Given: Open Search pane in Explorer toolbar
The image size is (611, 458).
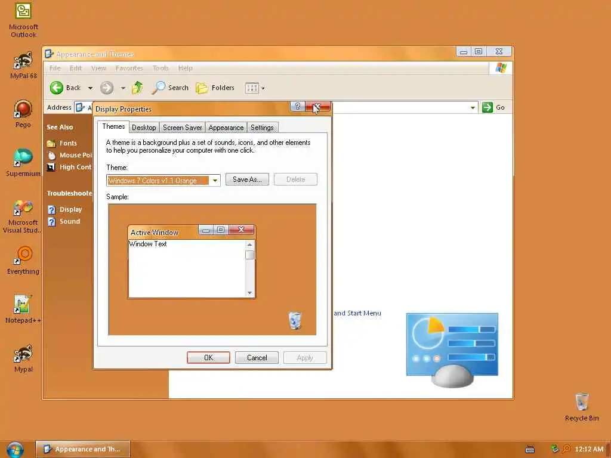Looking at the screenshot, I should point(170,88).
